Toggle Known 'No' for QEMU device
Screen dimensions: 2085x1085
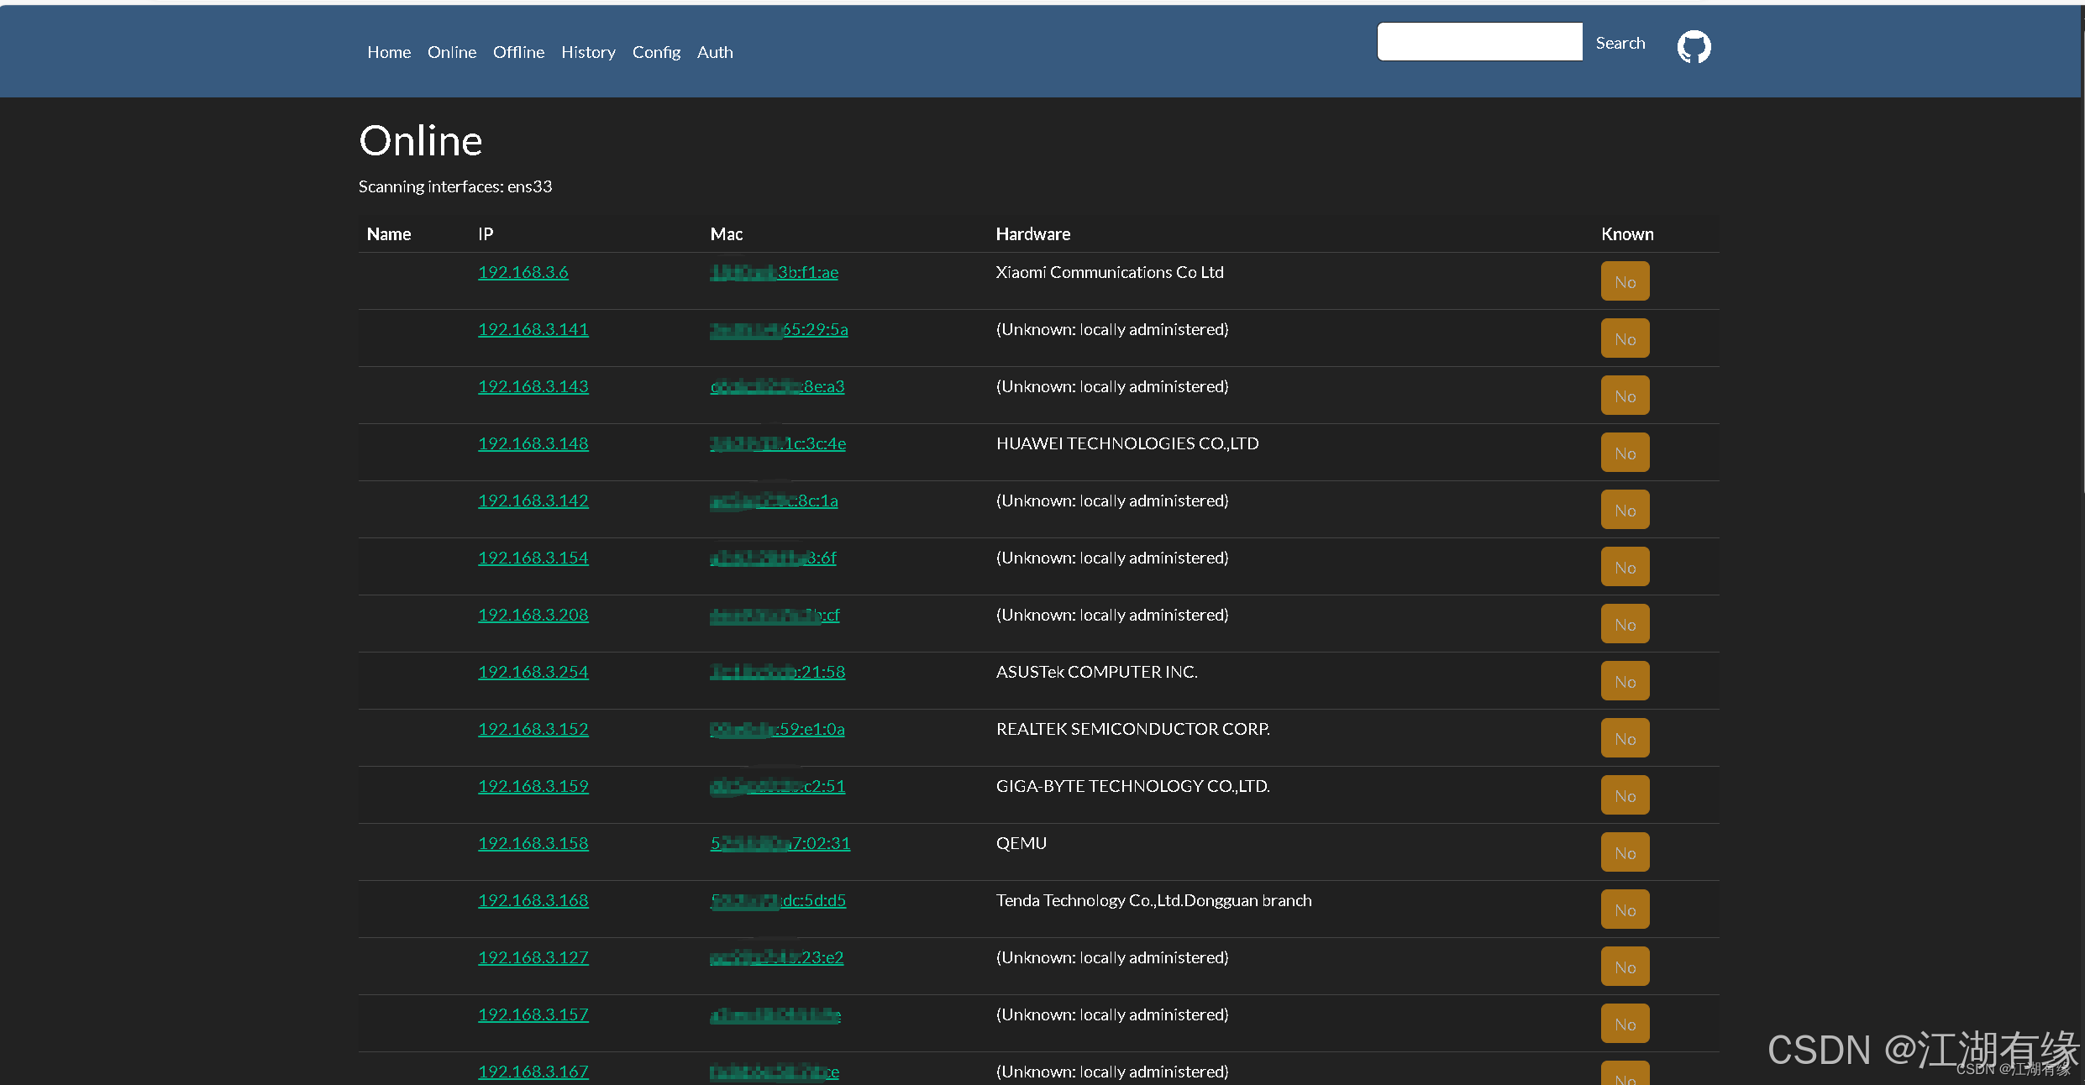[x=1625, y=852]
